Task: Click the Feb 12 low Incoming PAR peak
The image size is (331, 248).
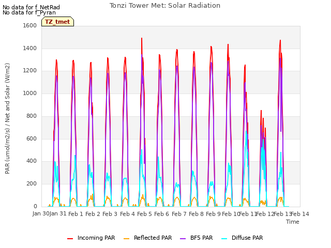Action: [261, 112]
